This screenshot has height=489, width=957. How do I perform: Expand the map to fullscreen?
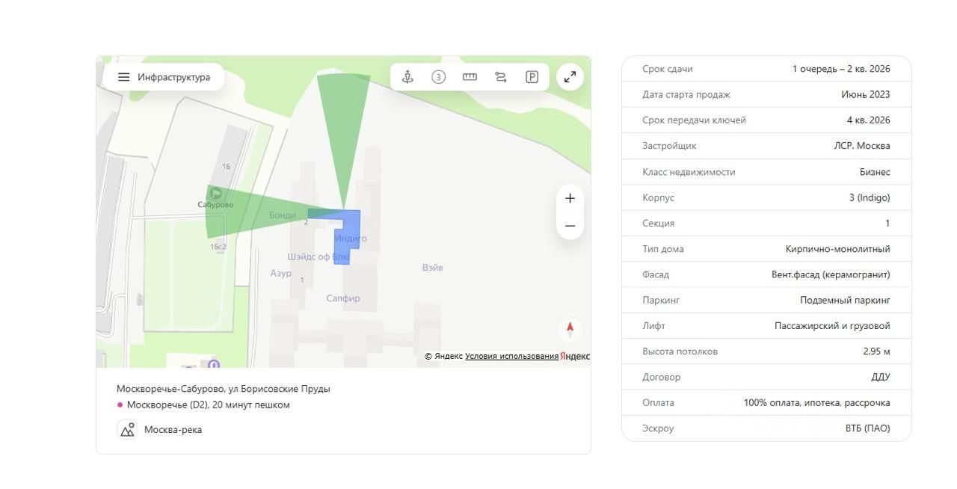tap(570, 77)
